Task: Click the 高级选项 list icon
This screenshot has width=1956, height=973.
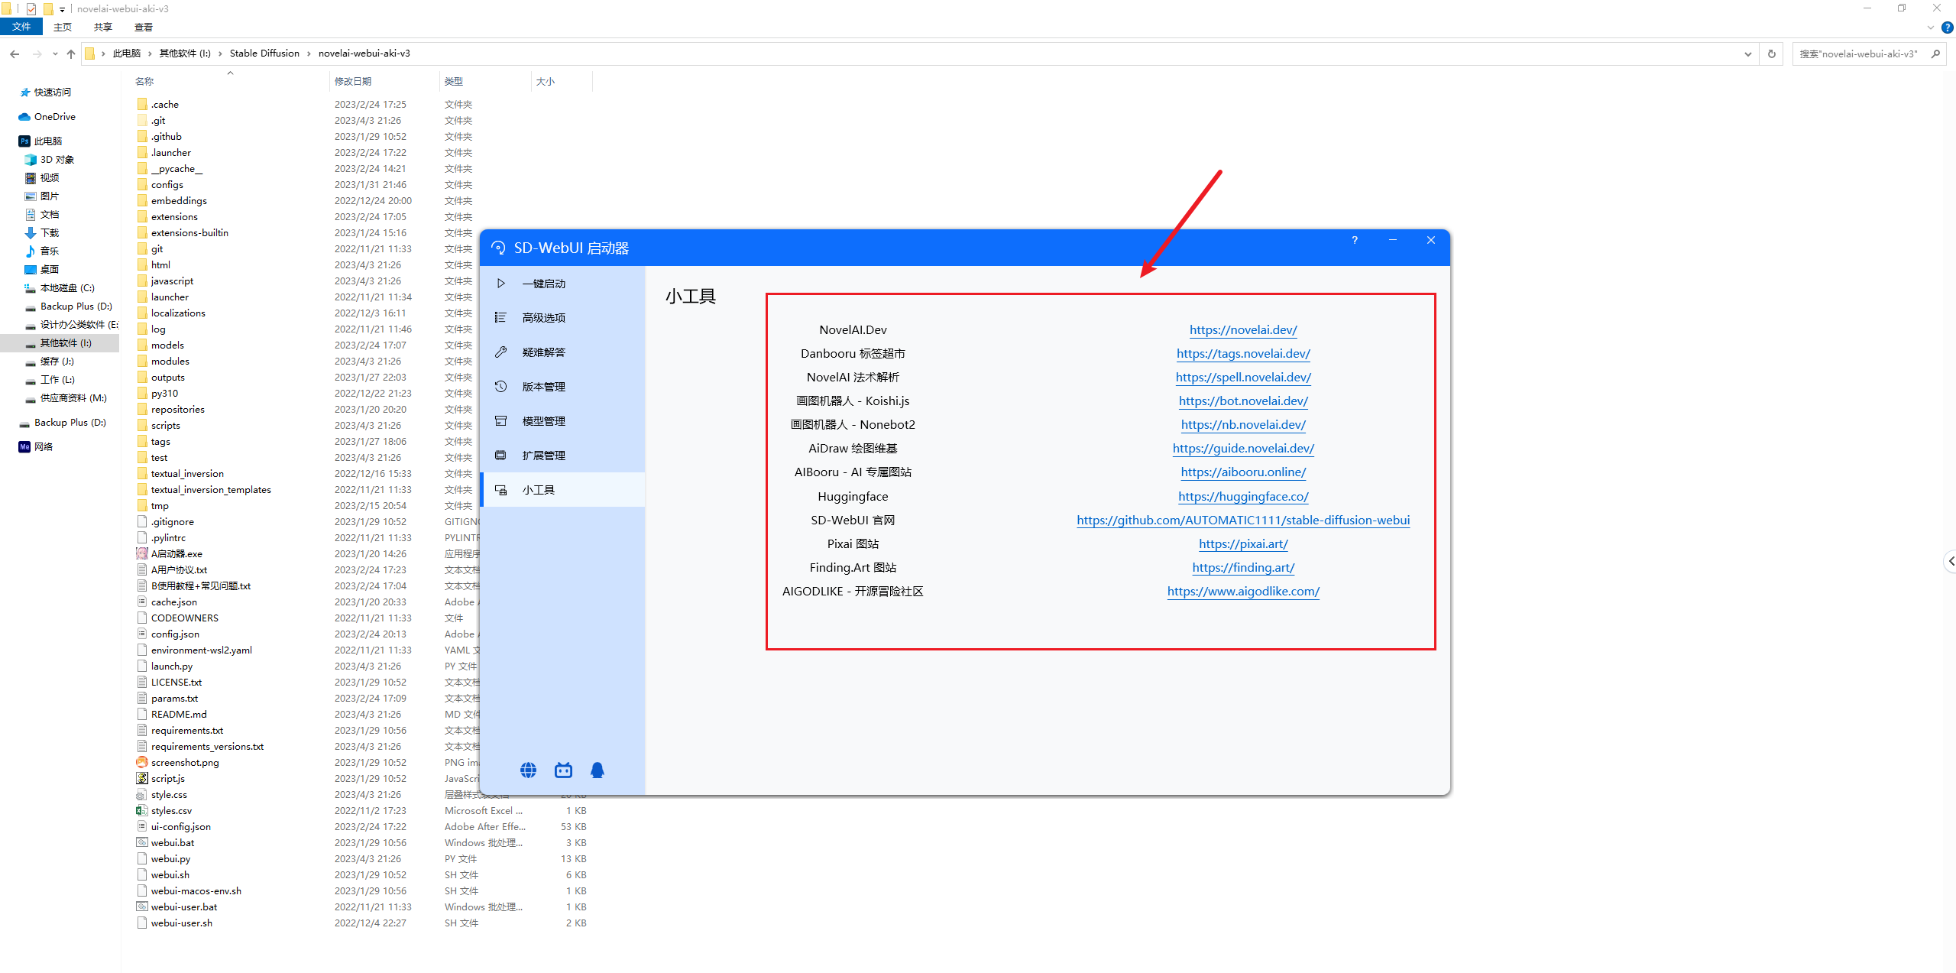Action: (500, 317)
